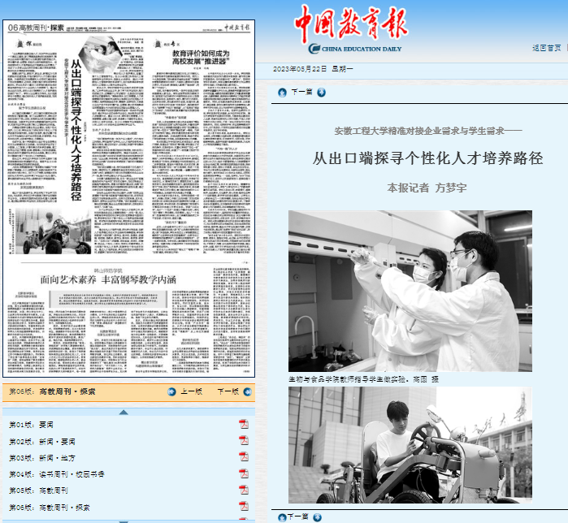Image resolution: width=568 pixels, height=523 pixels.
Task: Open the PDF for page 01 要闻
Action: coord(243,425)
